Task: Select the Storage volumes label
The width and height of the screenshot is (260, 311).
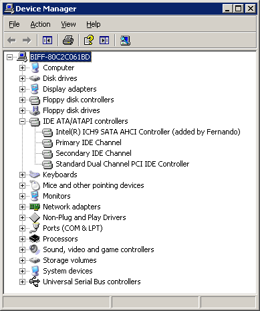Action: [x=70, y=260]
